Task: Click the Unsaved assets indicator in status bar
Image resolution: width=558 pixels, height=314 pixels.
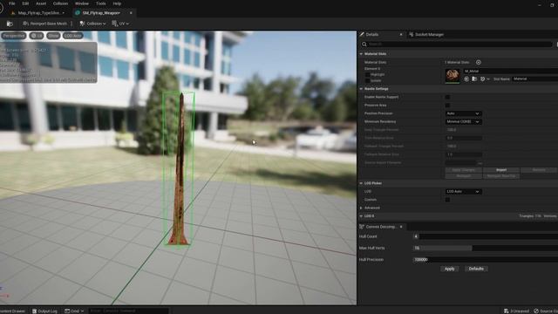Action: [x=516, y=311]
